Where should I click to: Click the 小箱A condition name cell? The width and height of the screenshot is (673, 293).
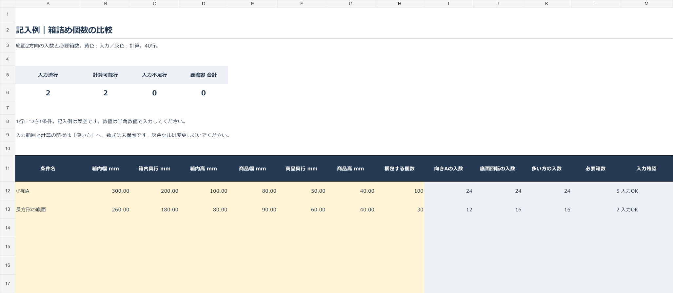(48, 191)
